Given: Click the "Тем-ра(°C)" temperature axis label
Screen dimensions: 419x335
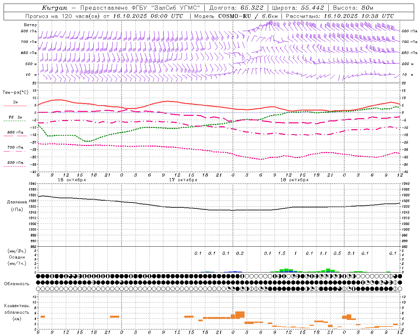Looking at the screenshot, I should pyautogui.click(x=15, y=93).
